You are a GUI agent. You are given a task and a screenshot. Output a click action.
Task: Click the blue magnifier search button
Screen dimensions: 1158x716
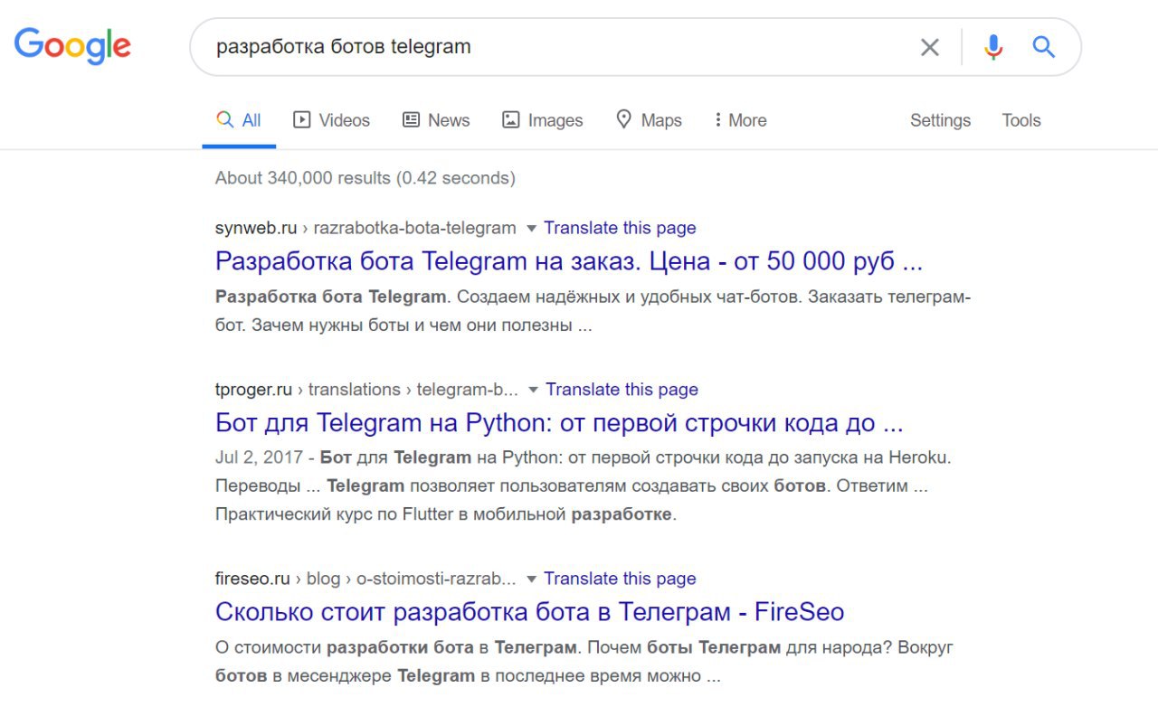(1044, 47)
